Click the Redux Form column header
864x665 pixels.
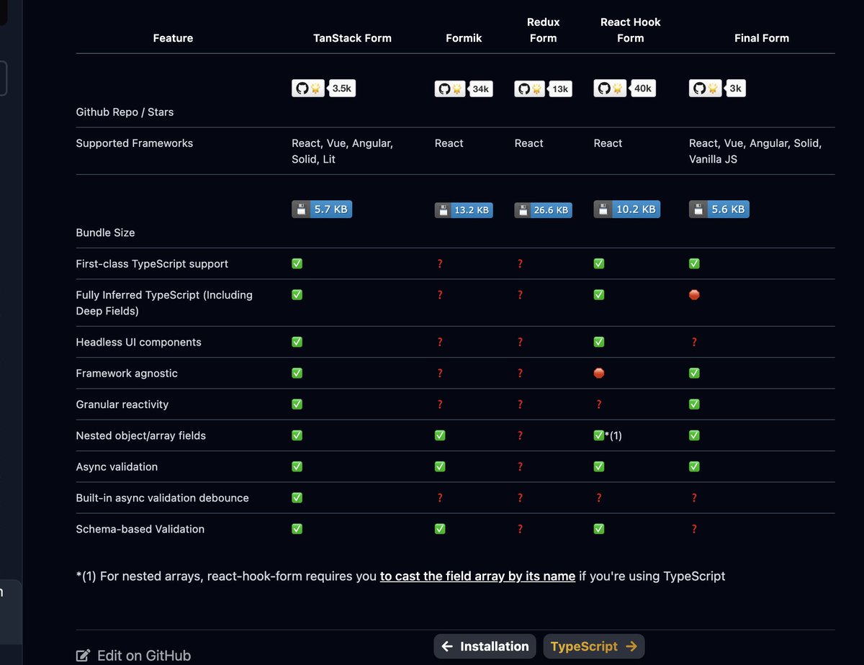coord(543,30)
